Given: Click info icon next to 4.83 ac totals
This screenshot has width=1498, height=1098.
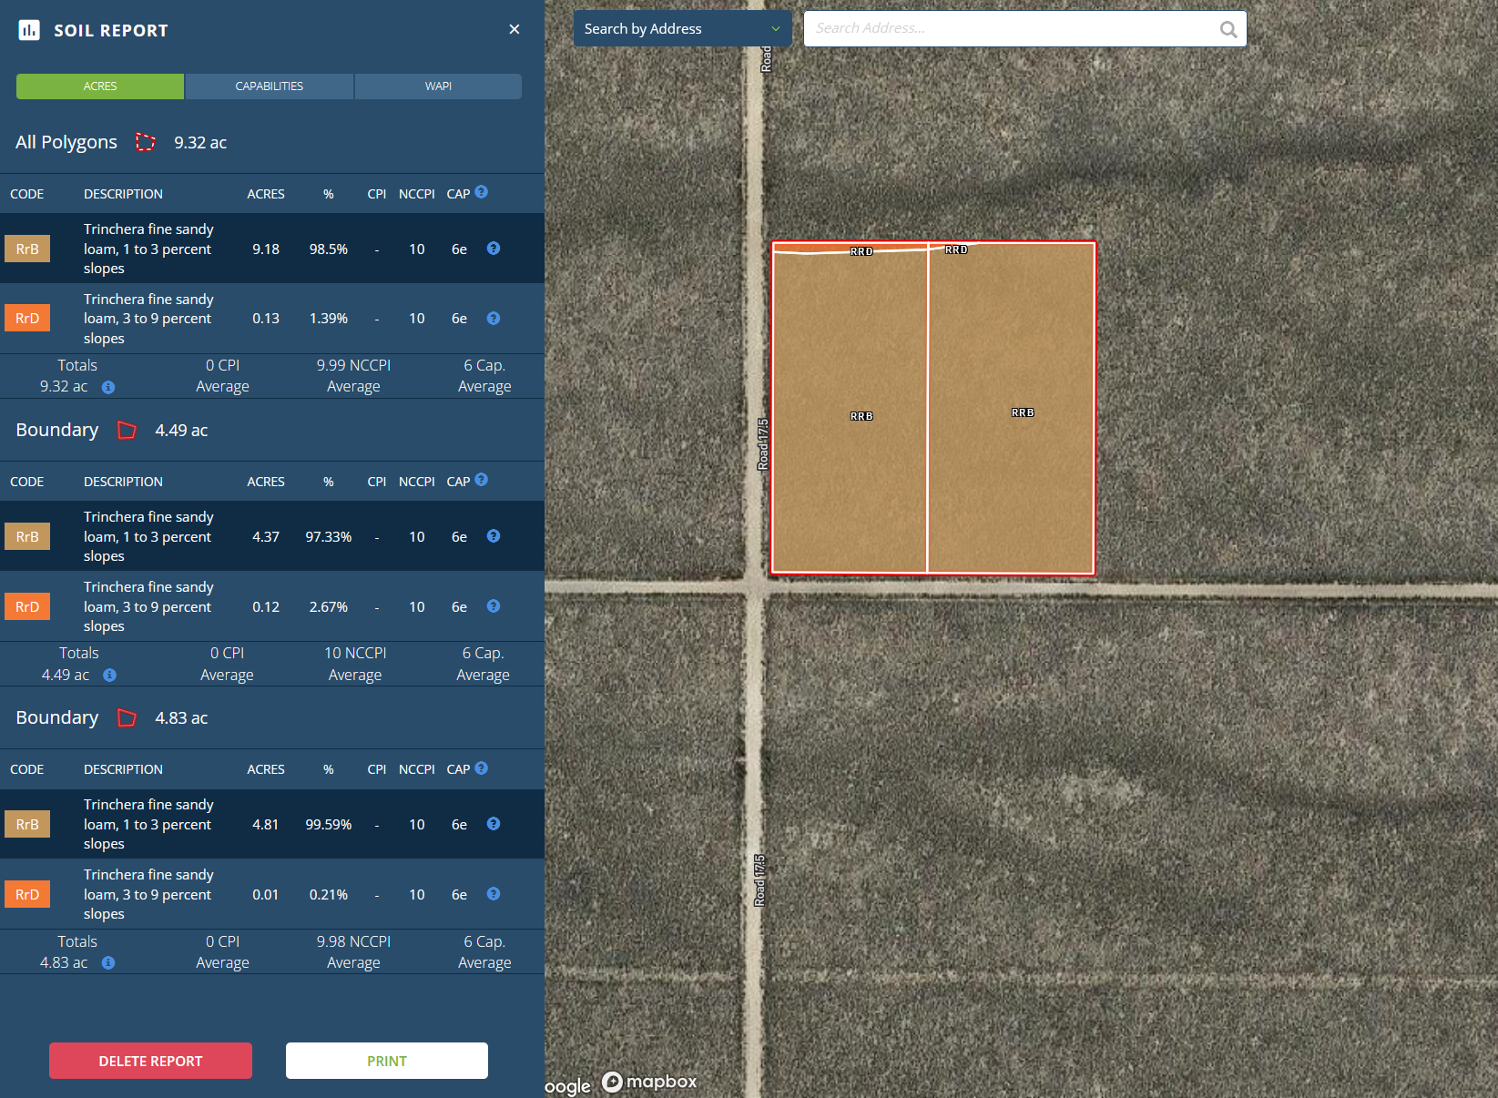Looking at the screenshot, I should (x=108, y=963).
